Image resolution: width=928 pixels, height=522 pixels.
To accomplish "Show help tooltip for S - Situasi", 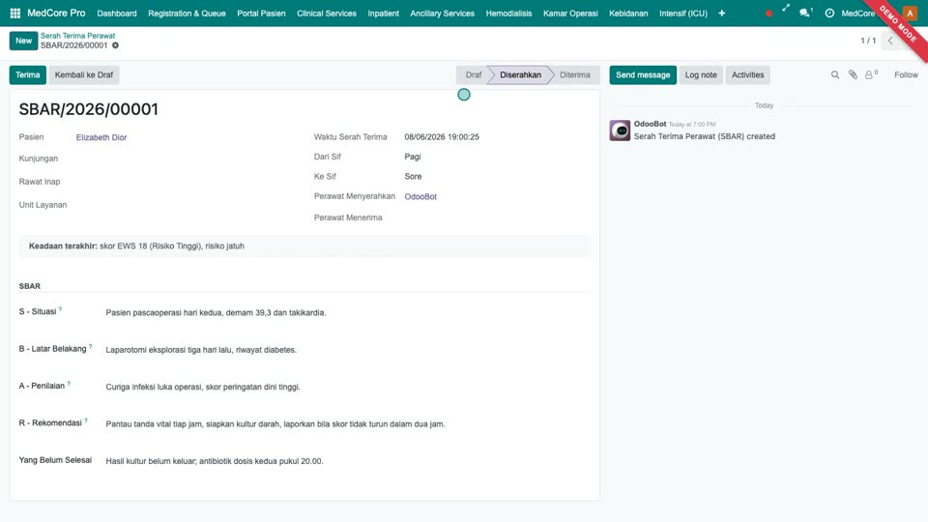I will (60, 309).
